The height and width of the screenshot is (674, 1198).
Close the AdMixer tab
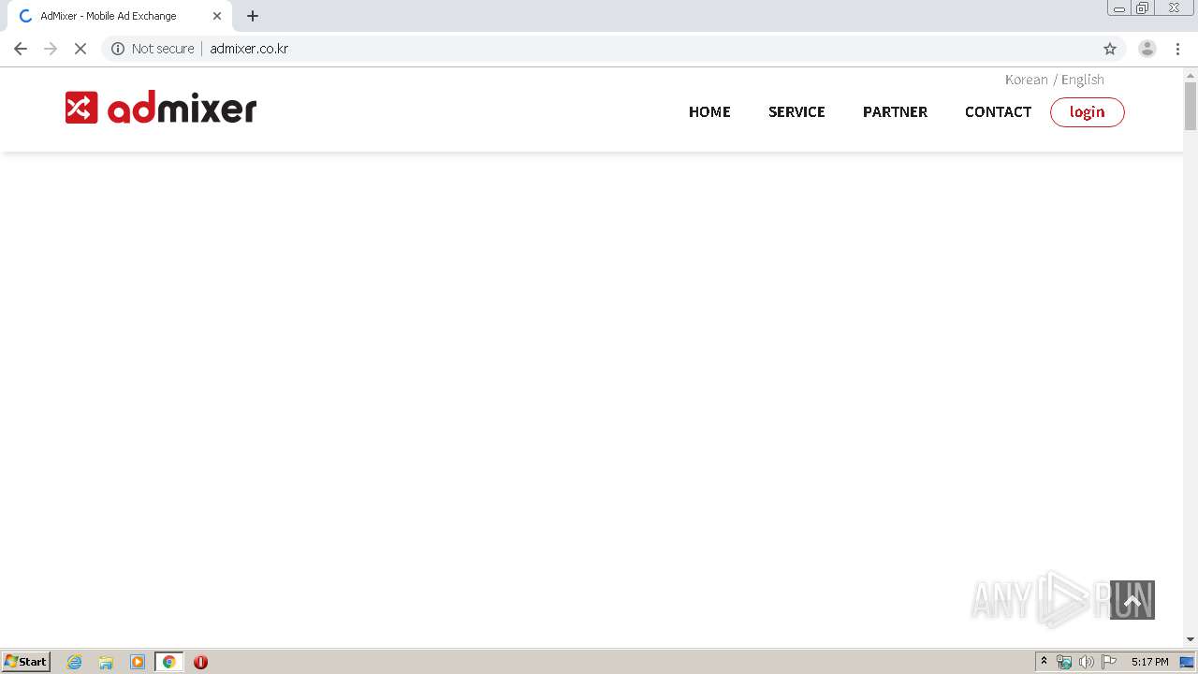coord(217,16)
